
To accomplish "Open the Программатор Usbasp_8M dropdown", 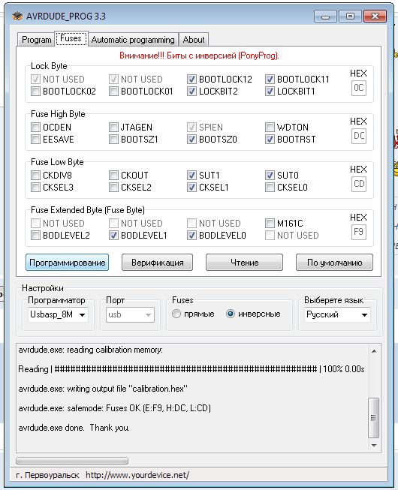I will tap(58, 314).
